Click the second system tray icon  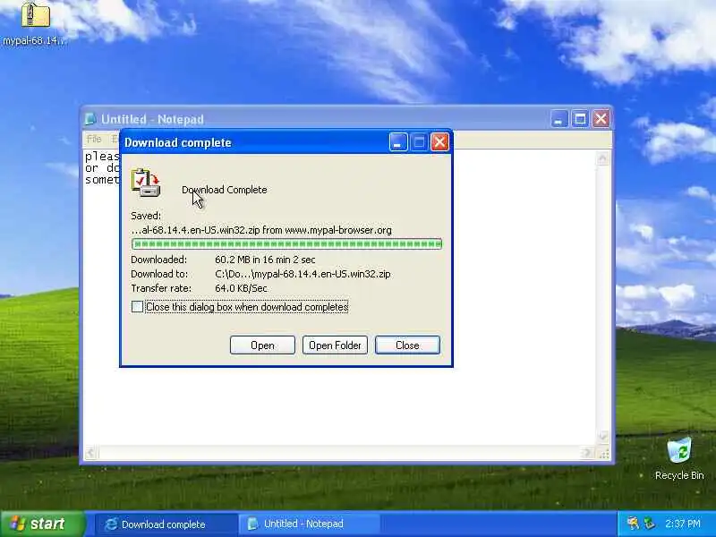coord(648,524)
